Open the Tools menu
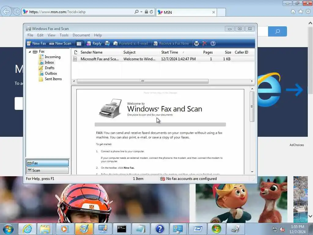Viewport: 313px width, 235px height. [64, 35]
